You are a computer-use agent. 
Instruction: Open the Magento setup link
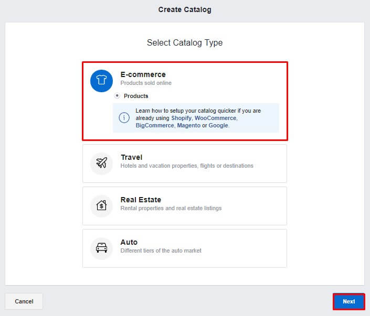(x=188, y=125)
